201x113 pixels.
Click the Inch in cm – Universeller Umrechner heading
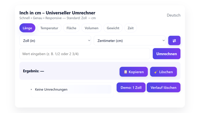coord(57,13)
